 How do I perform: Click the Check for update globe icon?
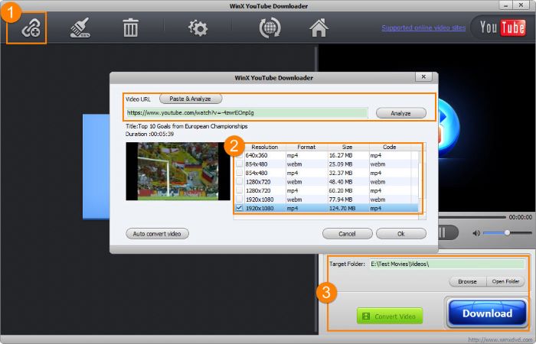point(270,28)
